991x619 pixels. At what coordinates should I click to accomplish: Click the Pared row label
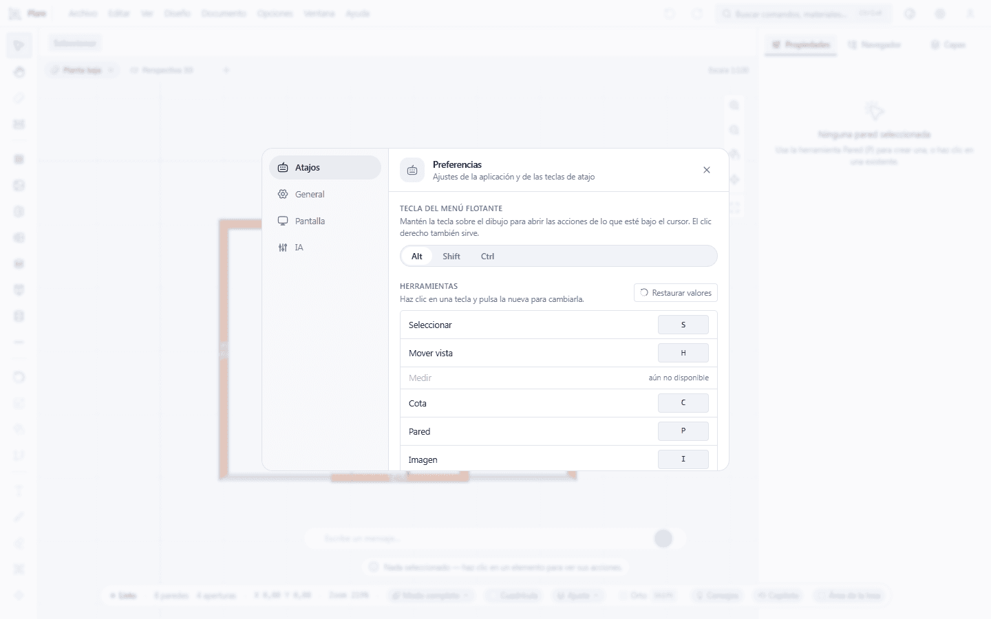(x=419, y=431)
